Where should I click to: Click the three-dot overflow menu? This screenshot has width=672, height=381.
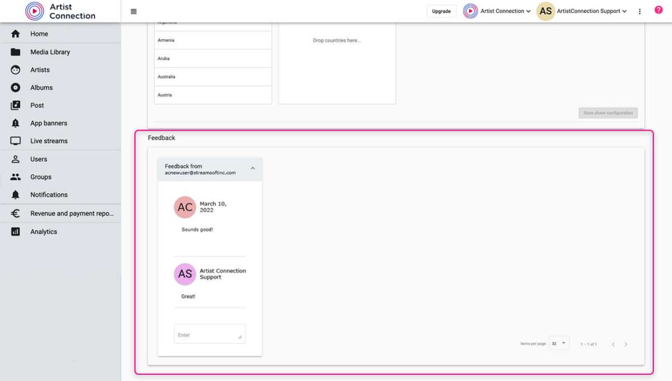point(639,11)
